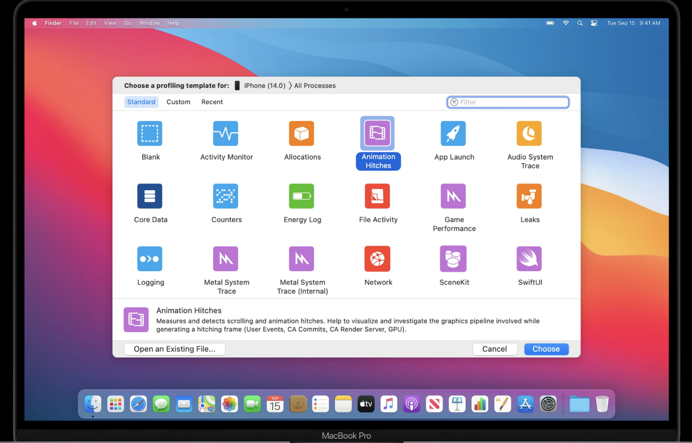Viewport: 692px width, 443px height.
Task: Pick the App Launch rocket icon
Action: [x=454, y=133]
